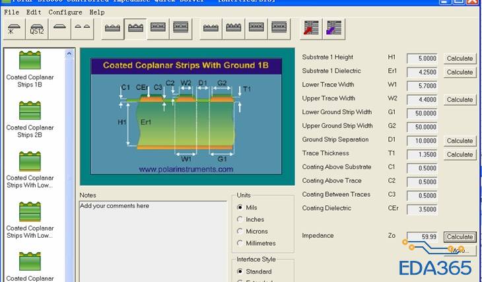Select the single trace structure icon

[59, 29]
